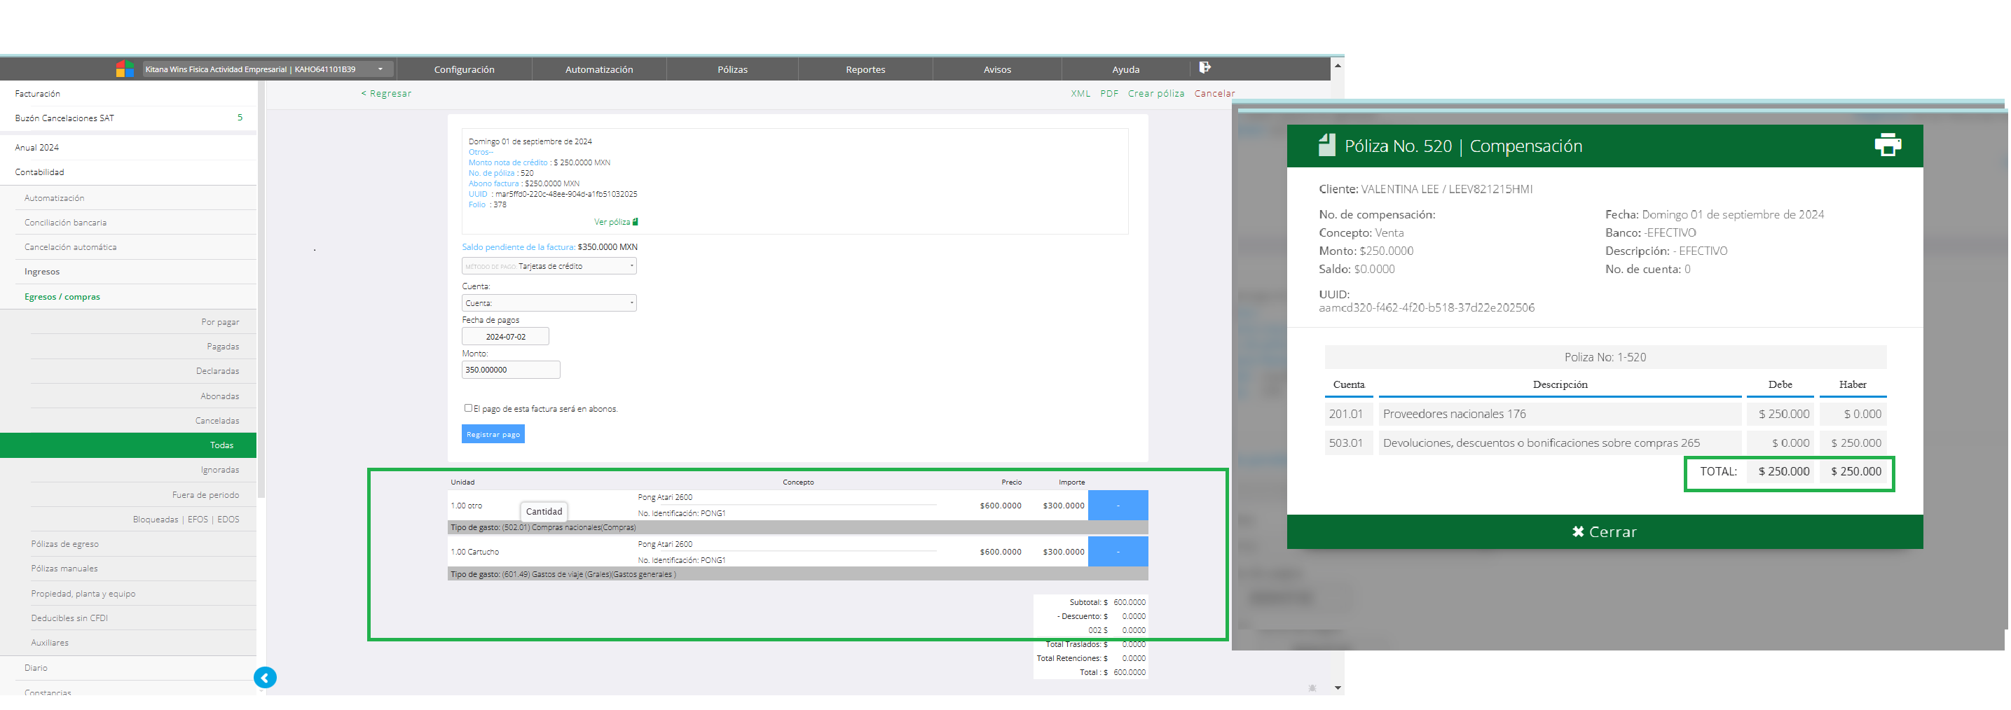Go back using the Regresar link
Viewport: 2011px width, 710px height.
pyautogui.click(x=386, y=94)
